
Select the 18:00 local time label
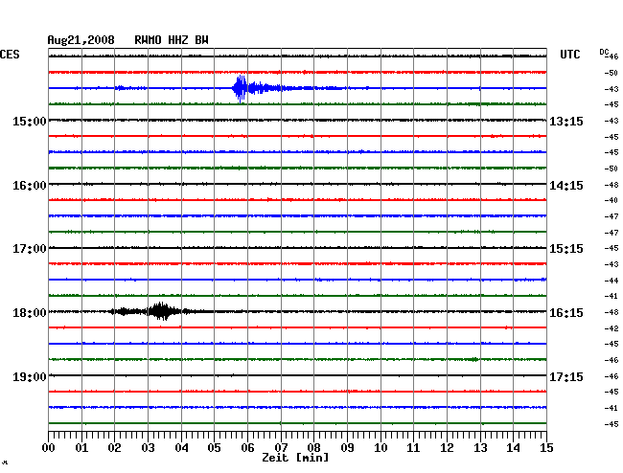pyautogui.click(x=30, y=313)
